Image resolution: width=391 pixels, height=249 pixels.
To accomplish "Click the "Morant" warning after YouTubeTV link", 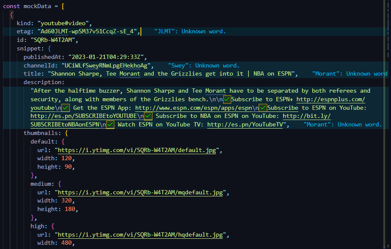I will pos(343,125).
